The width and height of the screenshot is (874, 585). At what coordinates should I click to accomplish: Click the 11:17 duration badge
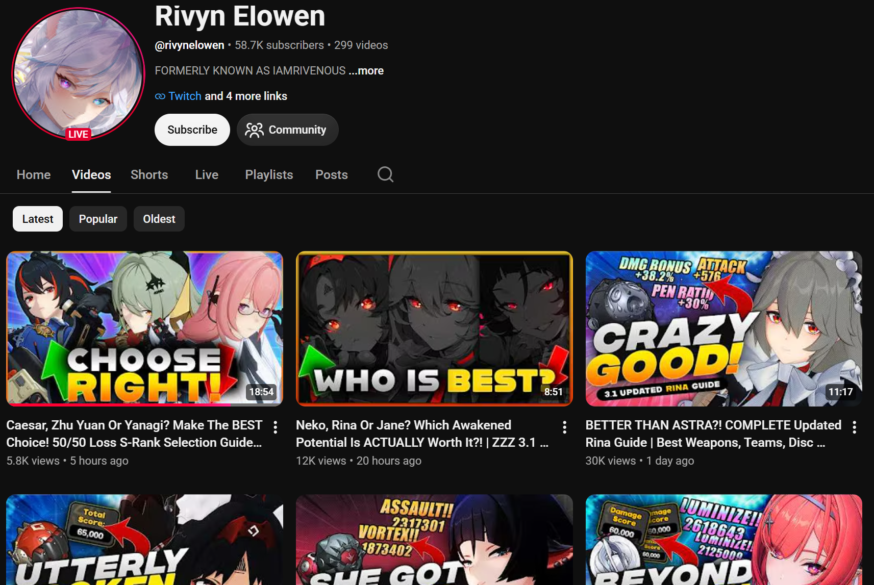(x=840, y=392)
